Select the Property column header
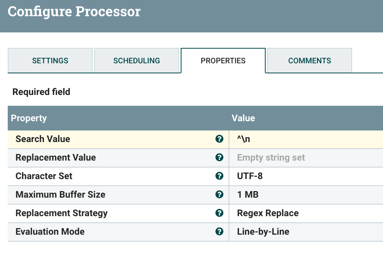The height and width of the screenshot is (254, 383). click(29, 118)
